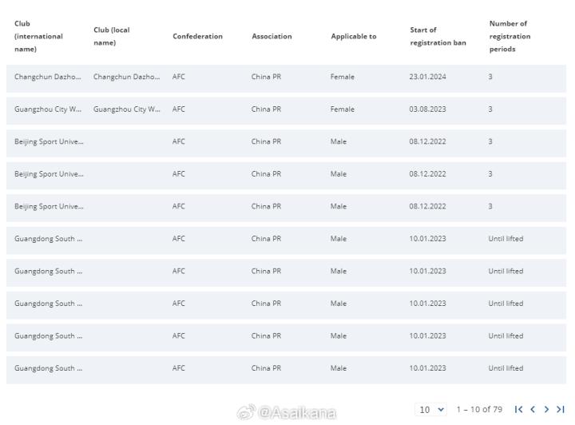The height and width of the screenshot is (425, 575).
Task: Click the 23.01.2024 ban start date
Action: (428, 77)
